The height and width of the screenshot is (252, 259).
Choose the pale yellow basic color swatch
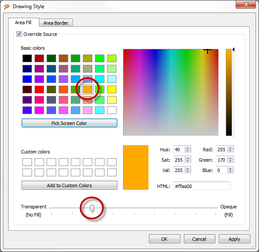pyautogui.click(x=112, y=100)
